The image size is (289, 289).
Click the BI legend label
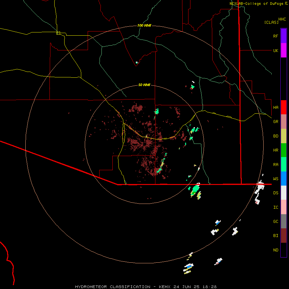tap(276, 236)
